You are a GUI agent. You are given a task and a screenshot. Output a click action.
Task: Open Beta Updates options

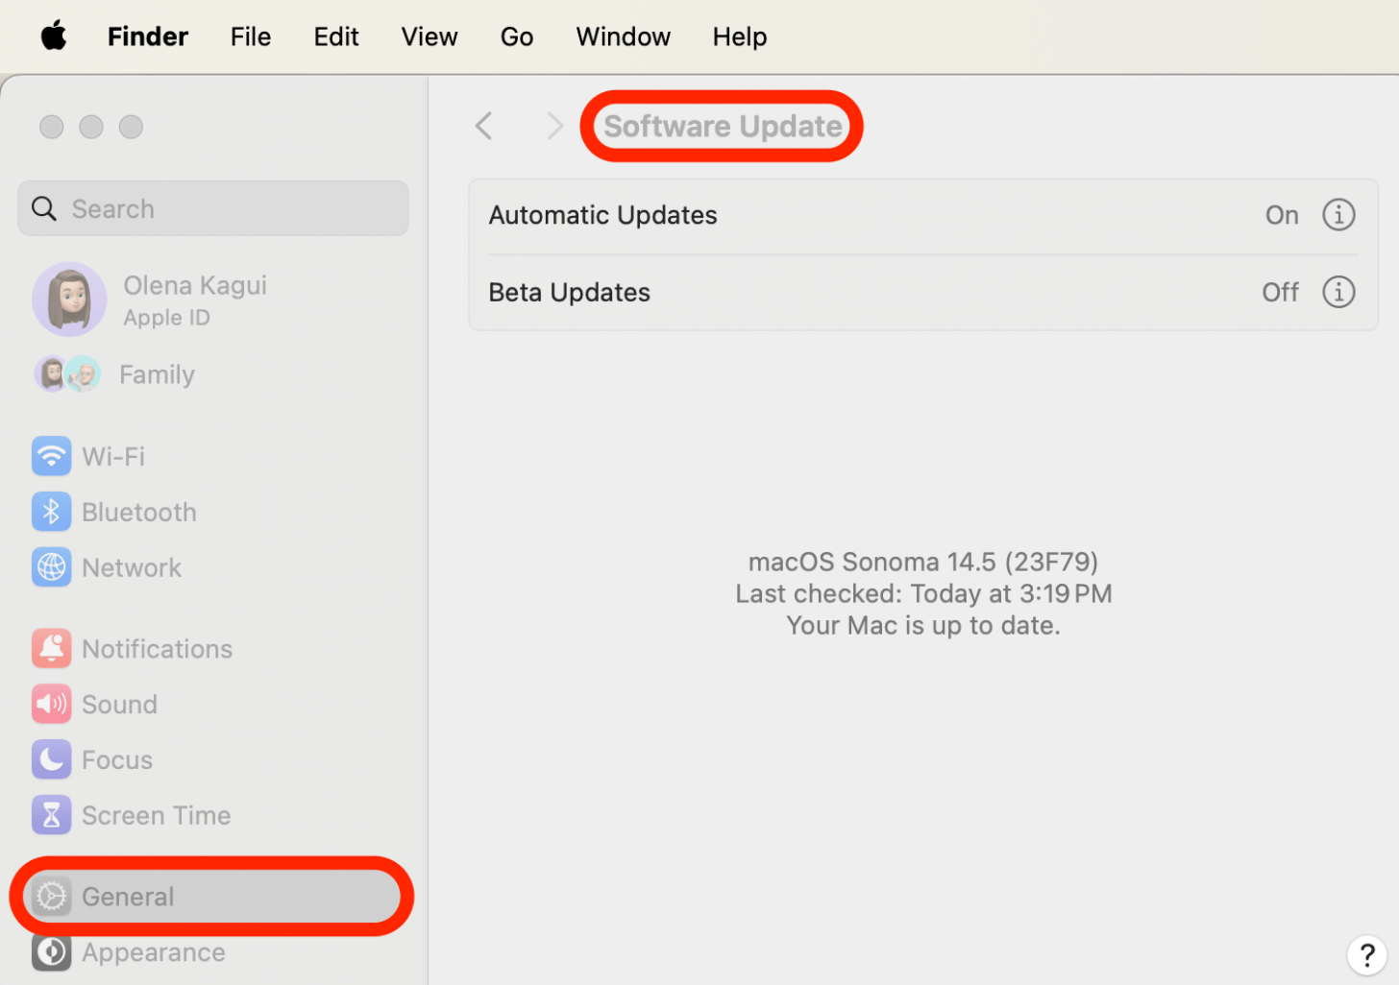569,292
